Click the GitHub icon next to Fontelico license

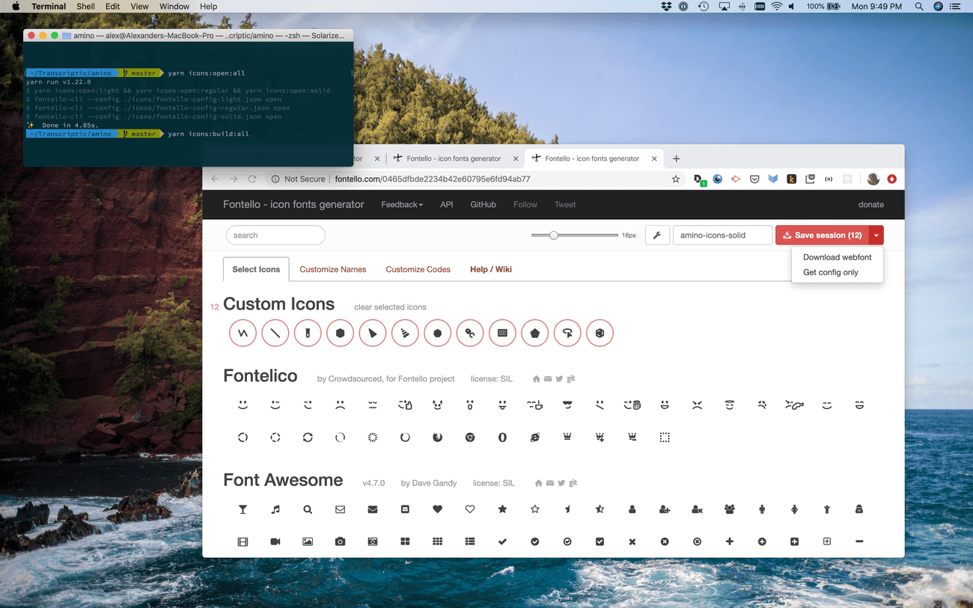[570, 378]
